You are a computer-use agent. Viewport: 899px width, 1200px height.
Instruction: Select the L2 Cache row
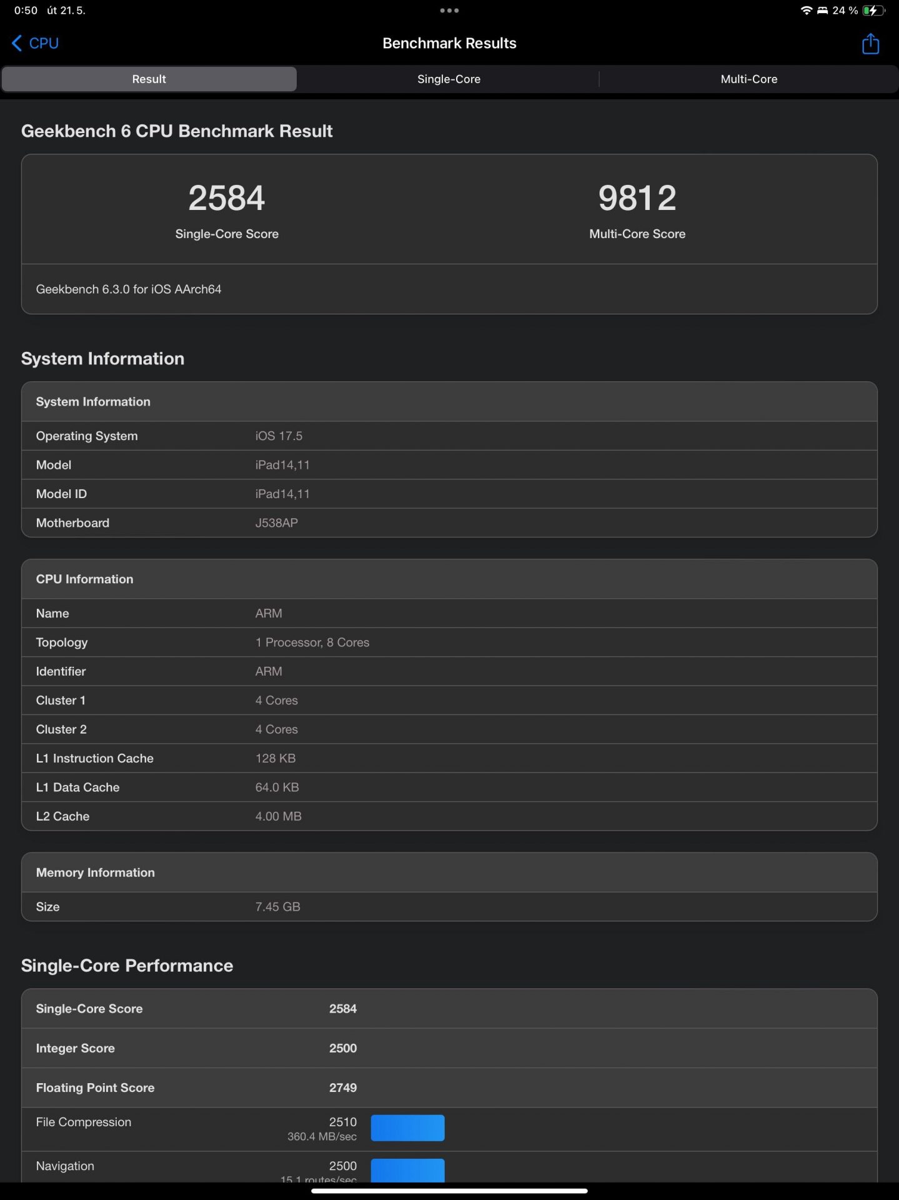[449, 816]
